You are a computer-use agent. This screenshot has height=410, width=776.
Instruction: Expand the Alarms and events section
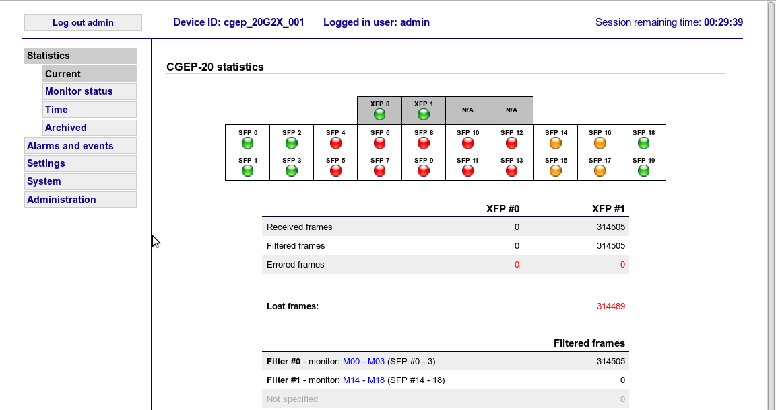pos(70,145)
